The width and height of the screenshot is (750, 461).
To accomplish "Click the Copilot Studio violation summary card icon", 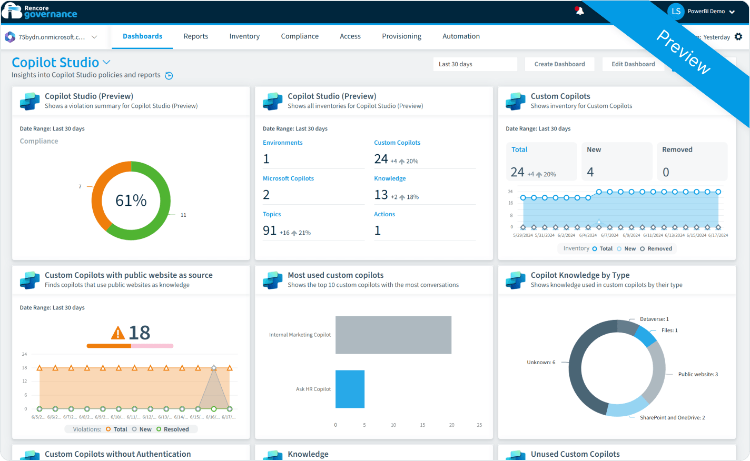I will pos(29,101).
